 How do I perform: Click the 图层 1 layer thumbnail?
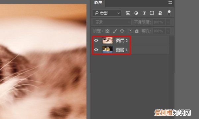pyautogui.click(x=107, y=50)
